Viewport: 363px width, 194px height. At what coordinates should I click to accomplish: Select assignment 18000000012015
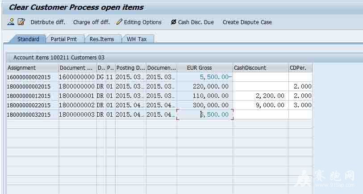(29, 96)
